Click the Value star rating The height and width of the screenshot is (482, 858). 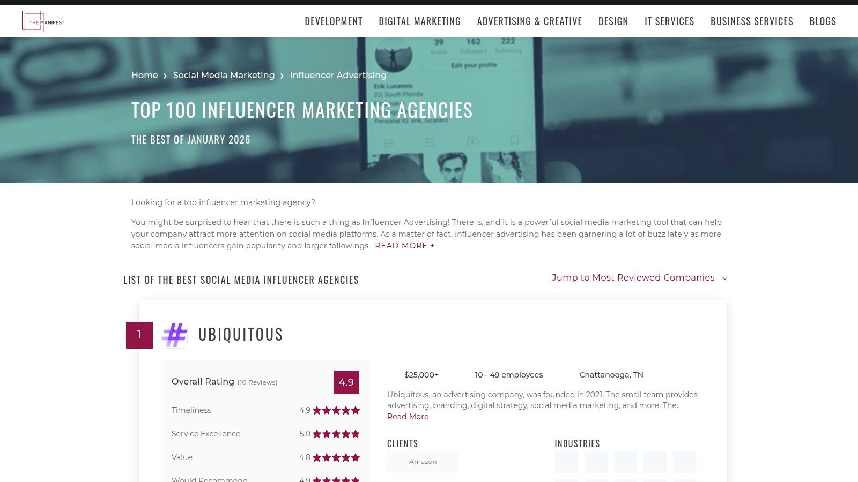click(x=336, y=457)
